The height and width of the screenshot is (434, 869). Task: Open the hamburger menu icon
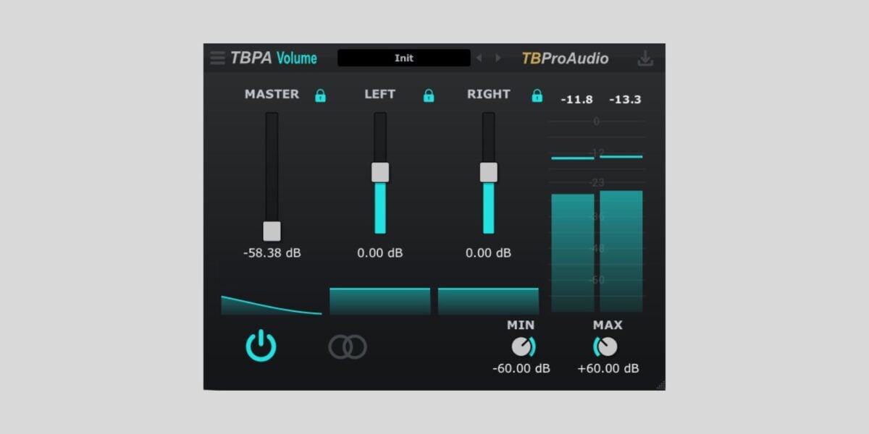click(217, 58)
